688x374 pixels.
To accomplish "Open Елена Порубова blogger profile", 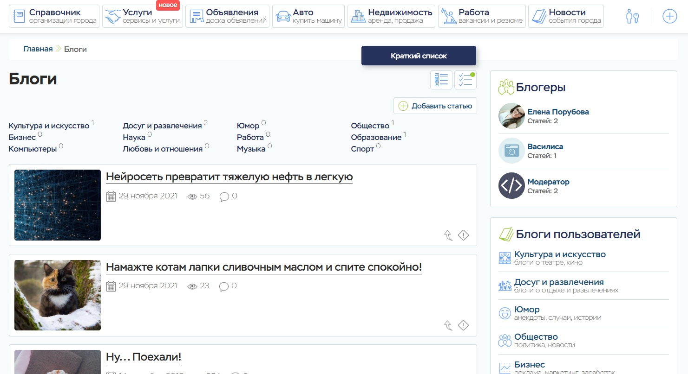I will 558,112.
